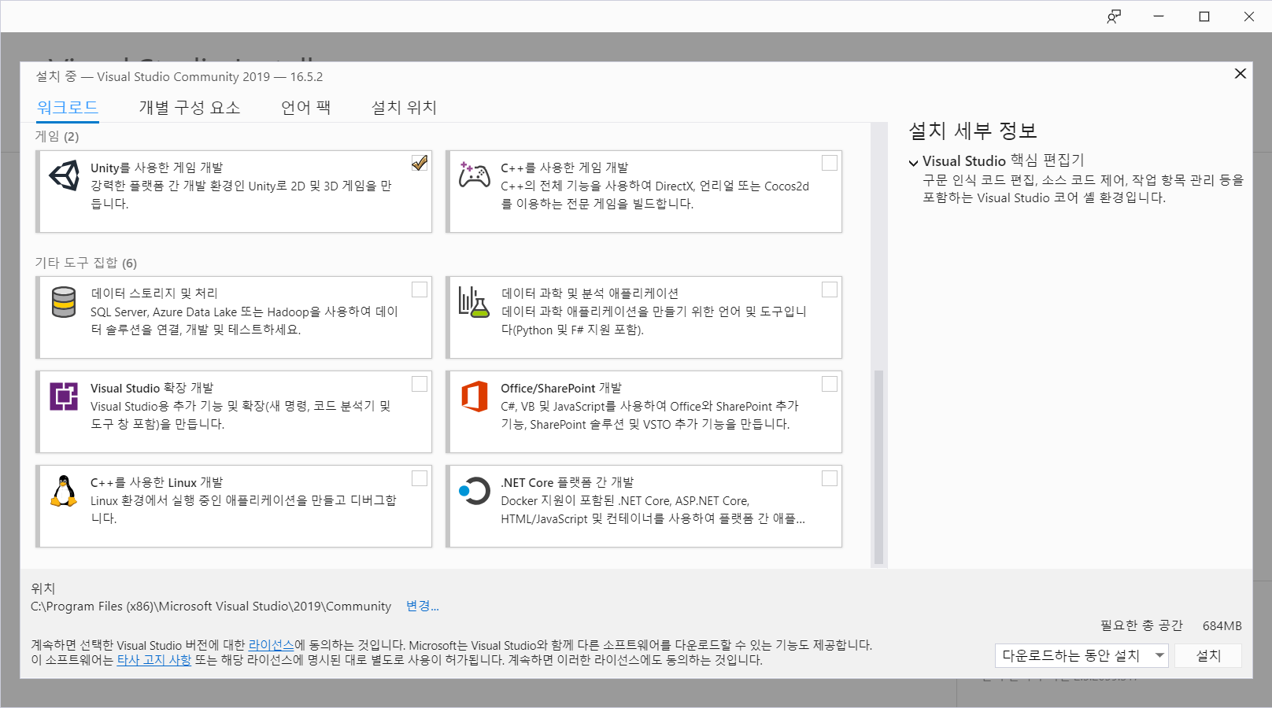
Task: Click the Unity logo icon
Action: (x=65, y=175)
